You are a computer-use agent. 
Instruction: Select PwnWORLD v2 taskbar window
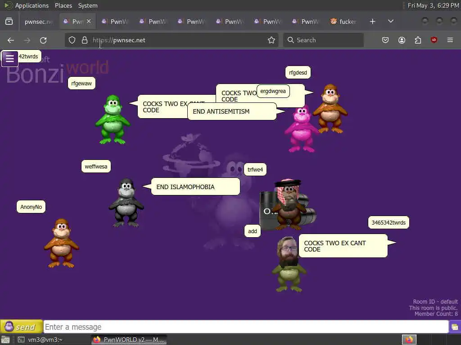pyautogui.click(x=129, y=340)
